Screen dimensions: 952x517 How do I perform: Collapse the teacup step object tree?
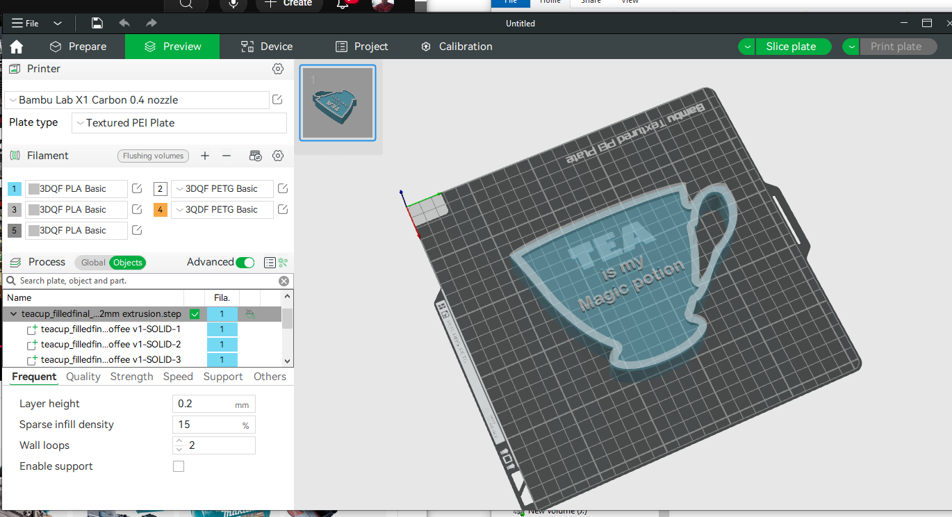[13, 314]
